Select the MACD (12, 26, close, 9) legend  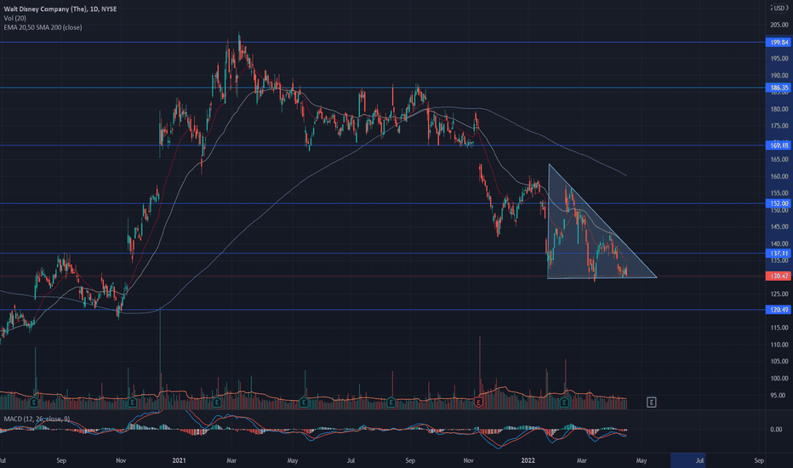point(37,419)
